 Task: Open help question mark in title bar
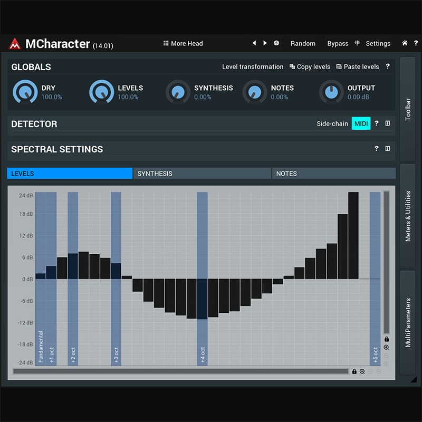tap(416, 43)
